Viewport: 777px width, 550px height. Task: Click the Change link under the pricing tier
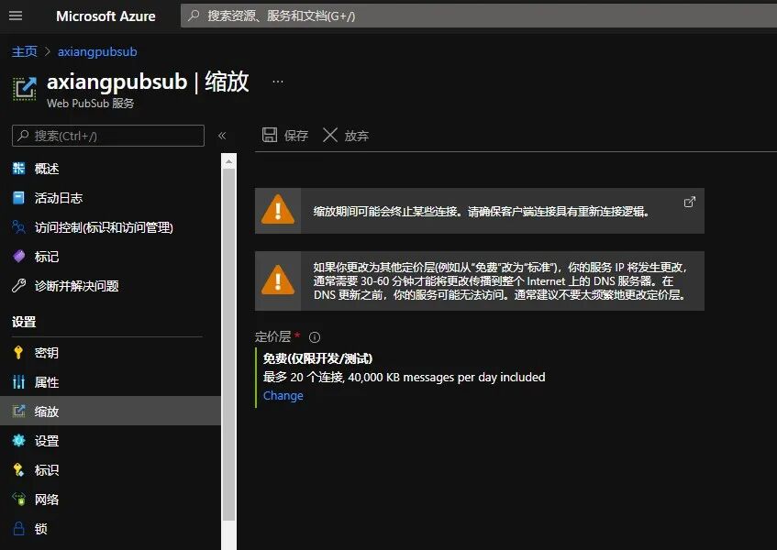(x=283, y=395)
